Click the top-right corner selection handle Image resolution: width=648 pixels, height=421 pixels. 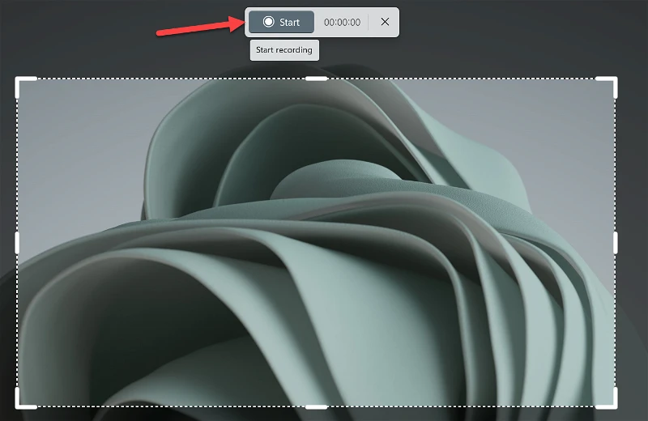(x=607, y=87)
